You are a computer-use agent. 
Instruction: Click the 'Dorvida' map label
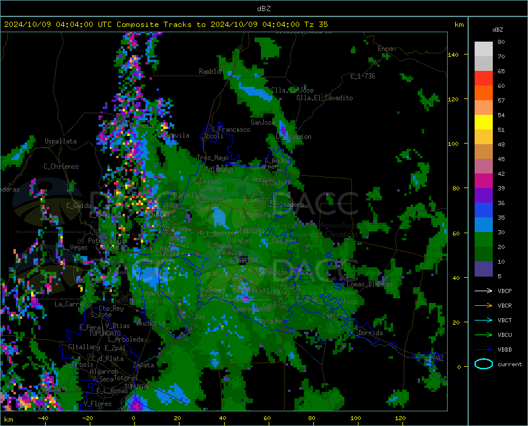[x=370, y=333]
